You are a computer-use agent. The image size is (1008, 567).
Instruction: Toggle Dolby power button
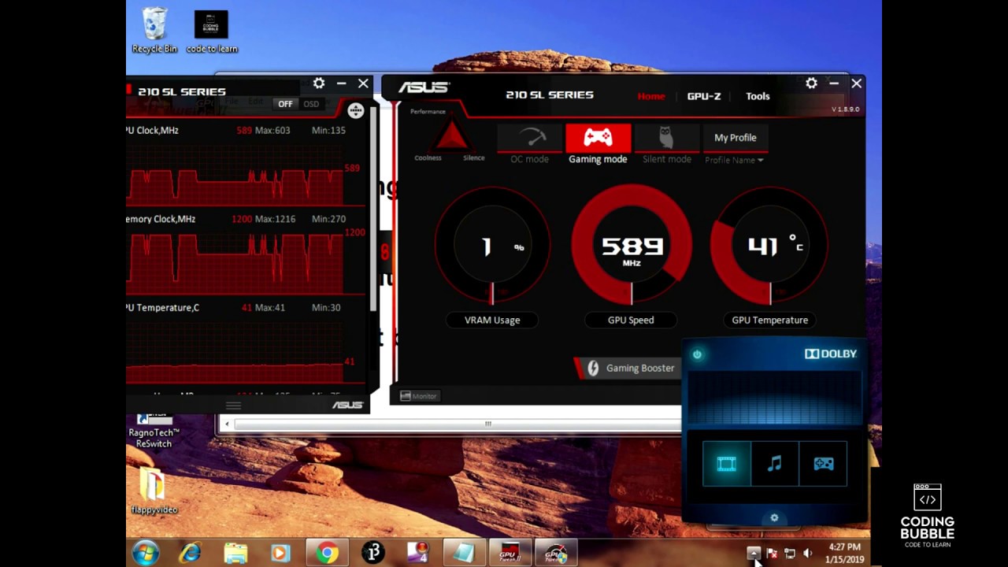[x=697, y=354]
